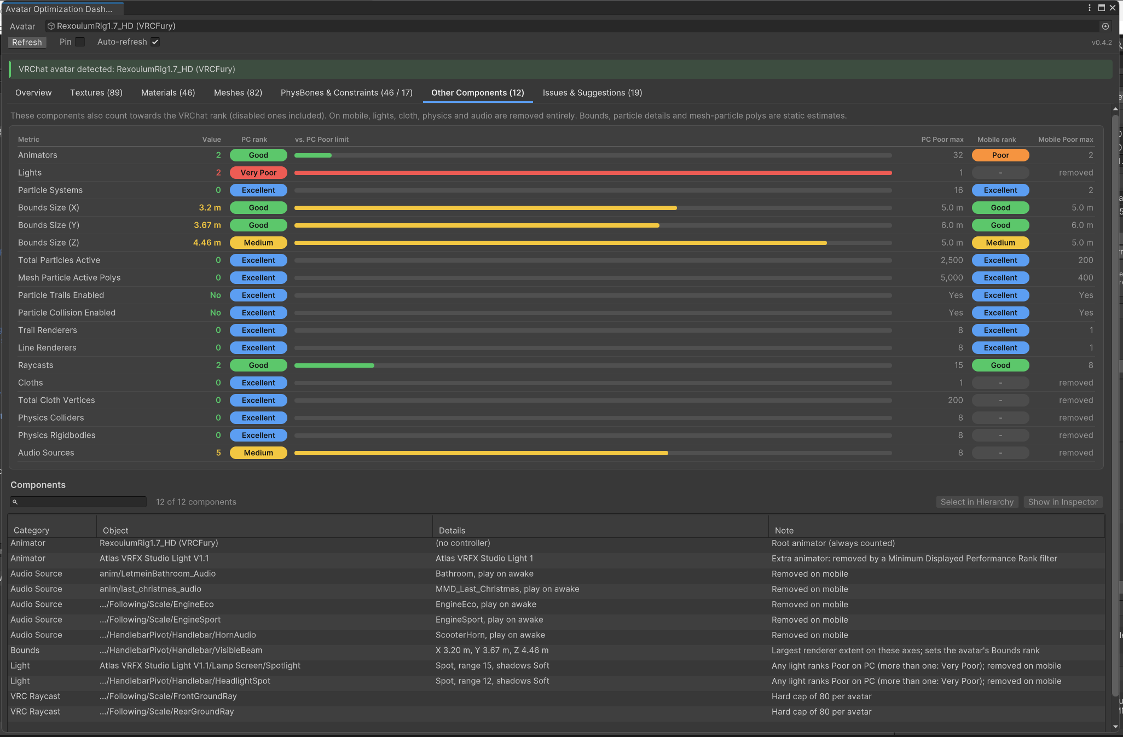Click the Very Poor rank badge for Lights
This screenshot has height=737, width=1123.
(258, 173)
